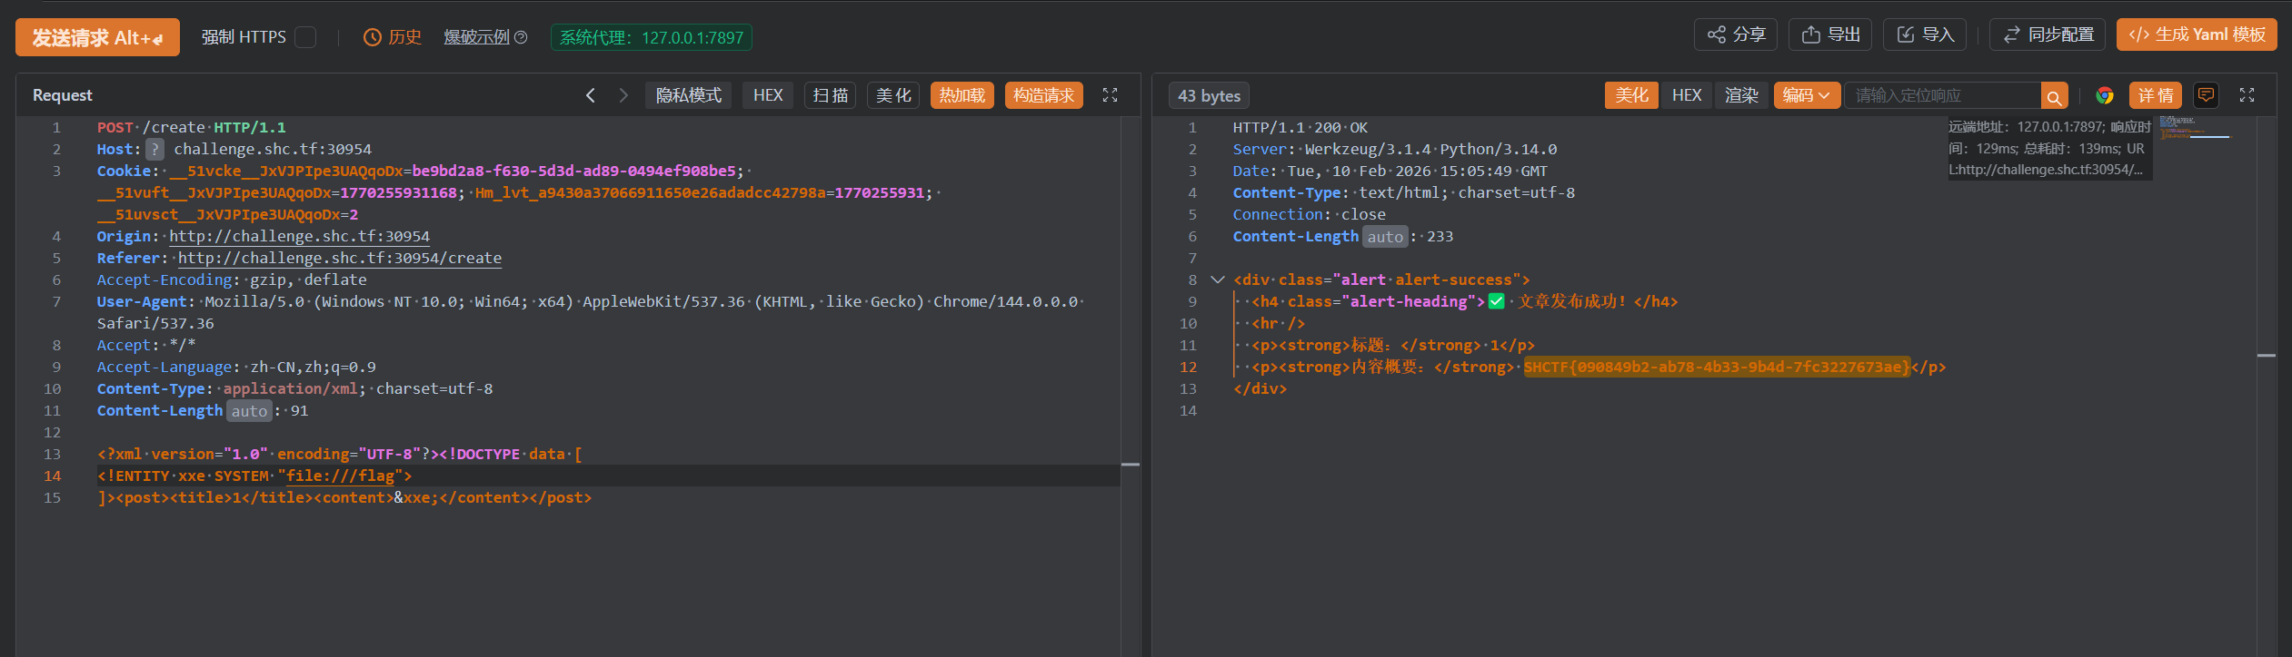The image size is (2292, 657).
Task: Go to next request with right chevron
Action: pos(623,95)
